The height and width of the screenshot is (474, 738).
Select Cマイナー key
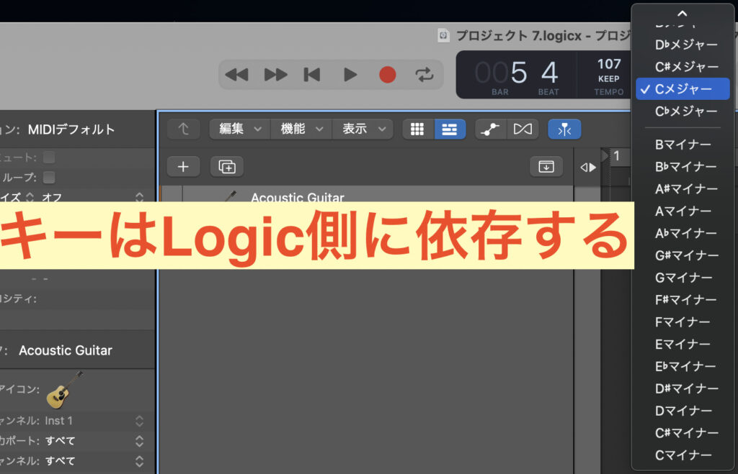coord(683,455)
